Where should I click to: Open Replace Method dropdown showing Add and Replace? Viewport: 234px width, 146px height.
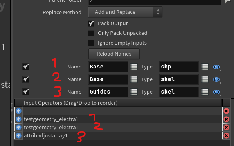pyautogui.click(x=125, y=12)
